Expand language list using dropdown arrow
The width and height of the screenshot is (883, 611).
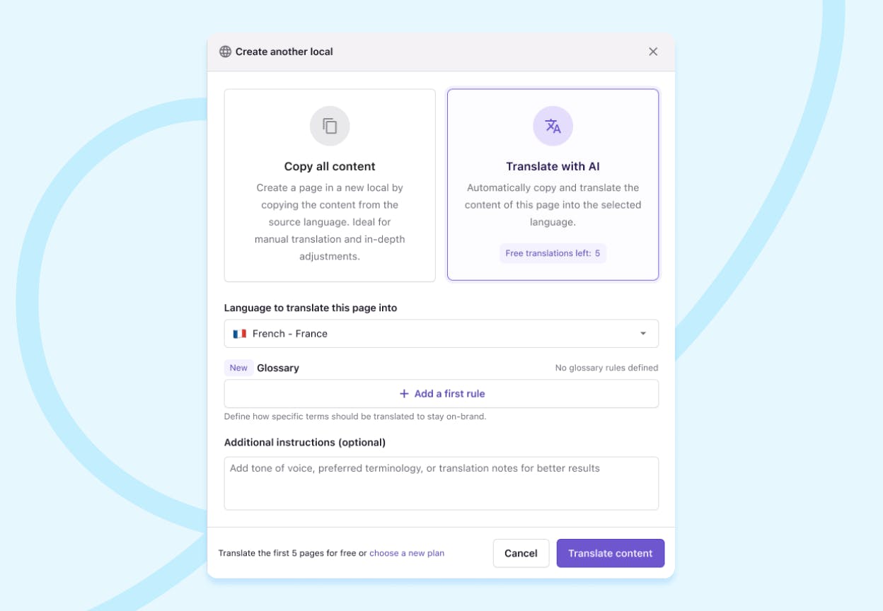(643, 334)
